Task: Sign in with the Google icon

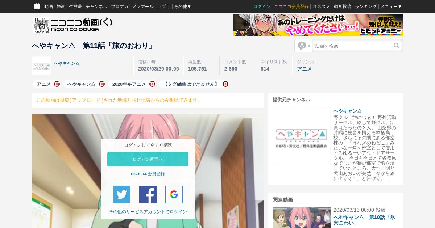Action: point(174,194)
